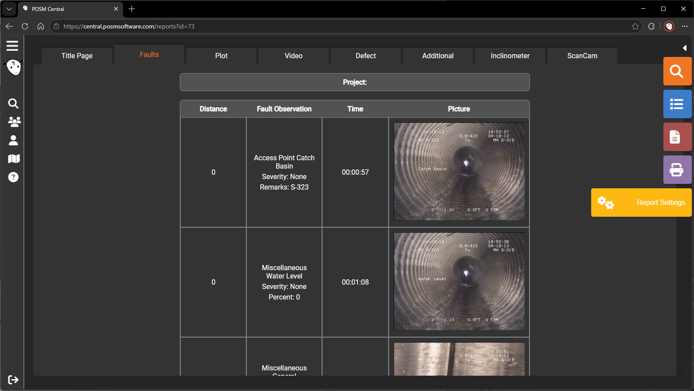This screenshot has height=391, width=694.
Task: Open the Defect tab
Action: click(x=366, y=56)
